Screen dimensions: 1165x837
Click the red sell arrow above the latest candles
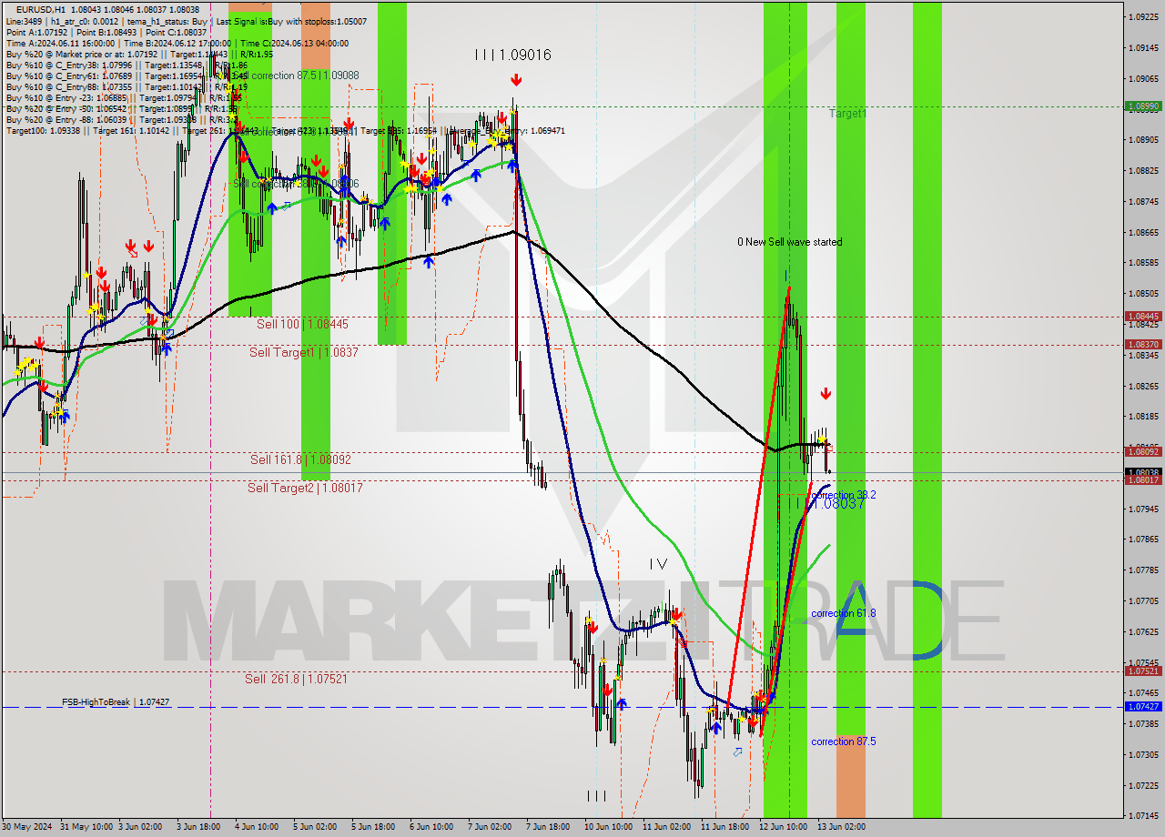[x=826, y=394]
